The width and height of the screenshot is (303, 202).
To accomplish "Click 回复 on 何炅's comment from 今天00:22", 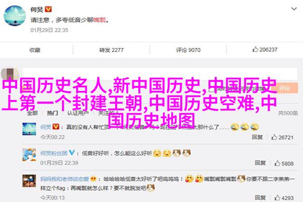I will coord(257,137).
